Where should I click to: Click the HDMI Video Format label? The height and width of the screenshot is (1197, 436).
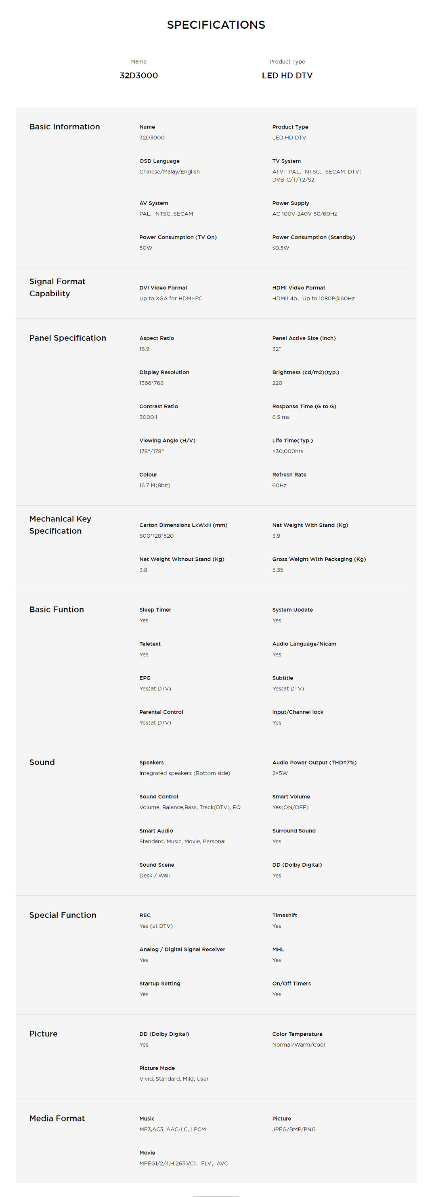click(298, 288)
